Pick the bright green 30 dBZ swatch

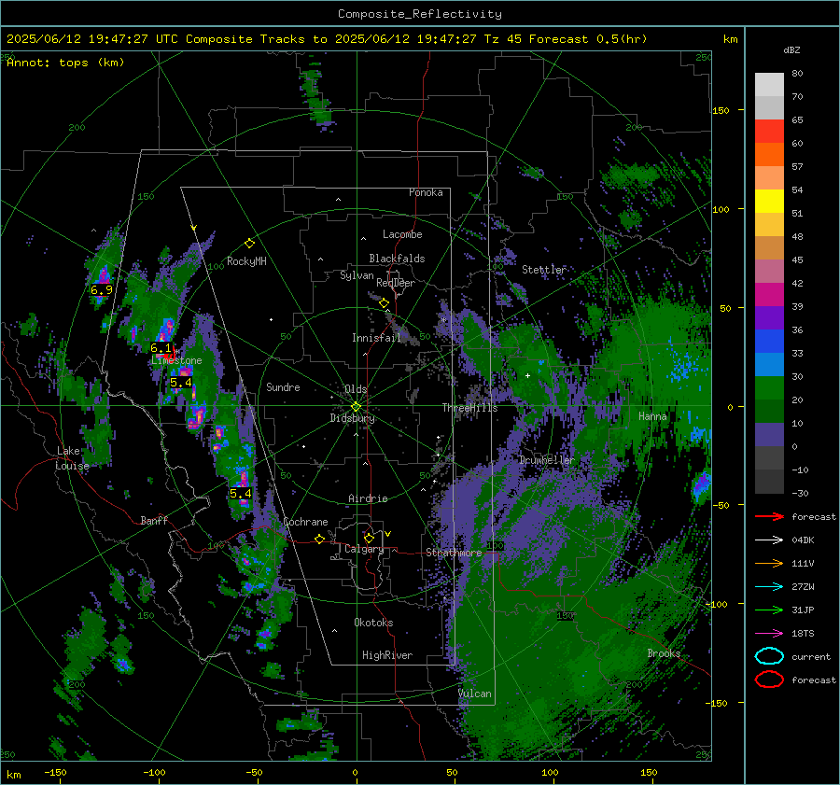769,388
